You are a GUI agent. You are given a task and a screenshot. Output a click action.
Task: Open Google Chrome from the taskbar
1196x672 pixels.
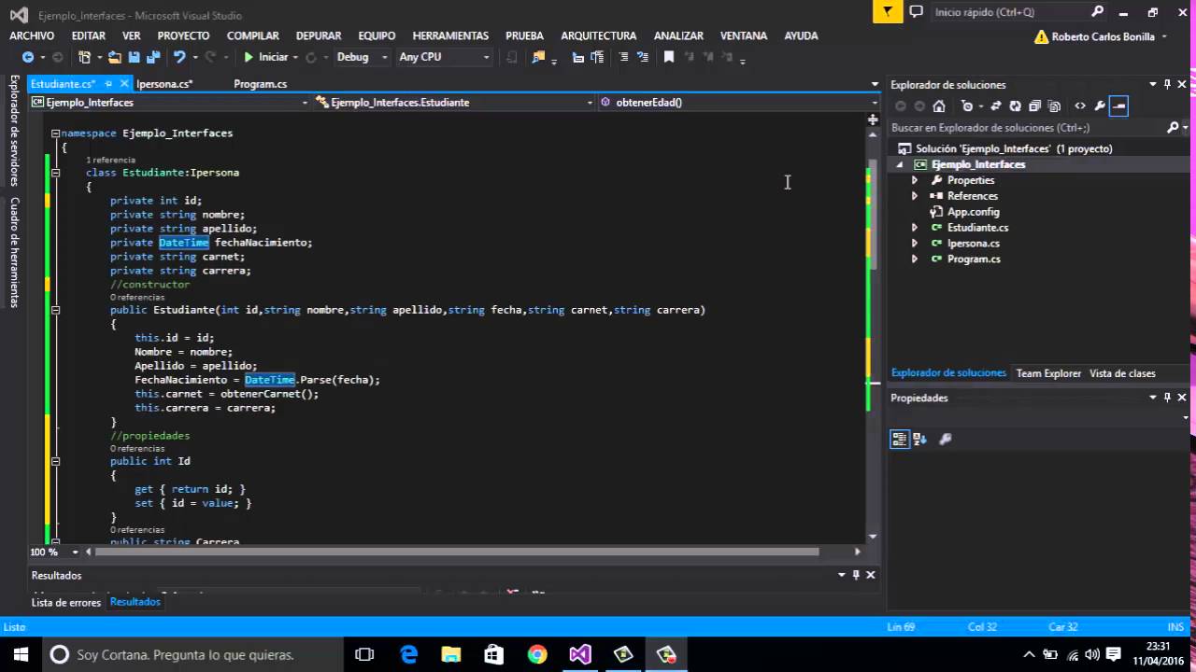coord(537,654)
